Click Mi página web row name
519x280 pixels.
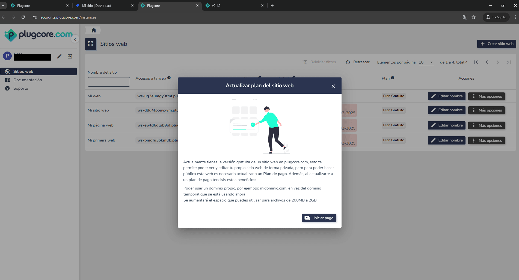click(100, 125)
